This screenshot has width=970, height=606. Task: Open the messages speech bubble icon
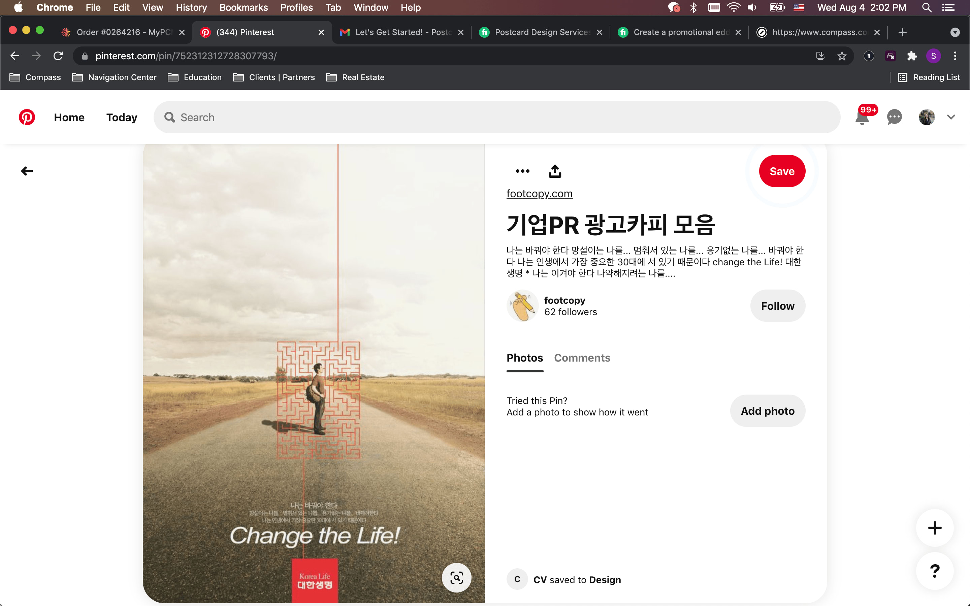pos(894,117)
